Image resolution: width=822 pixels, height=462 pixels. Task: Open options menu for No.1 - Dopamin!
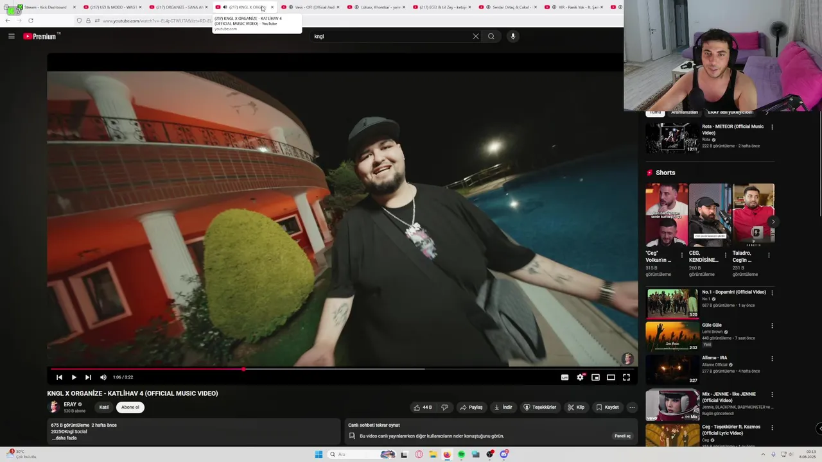click(x=772, y=293)
